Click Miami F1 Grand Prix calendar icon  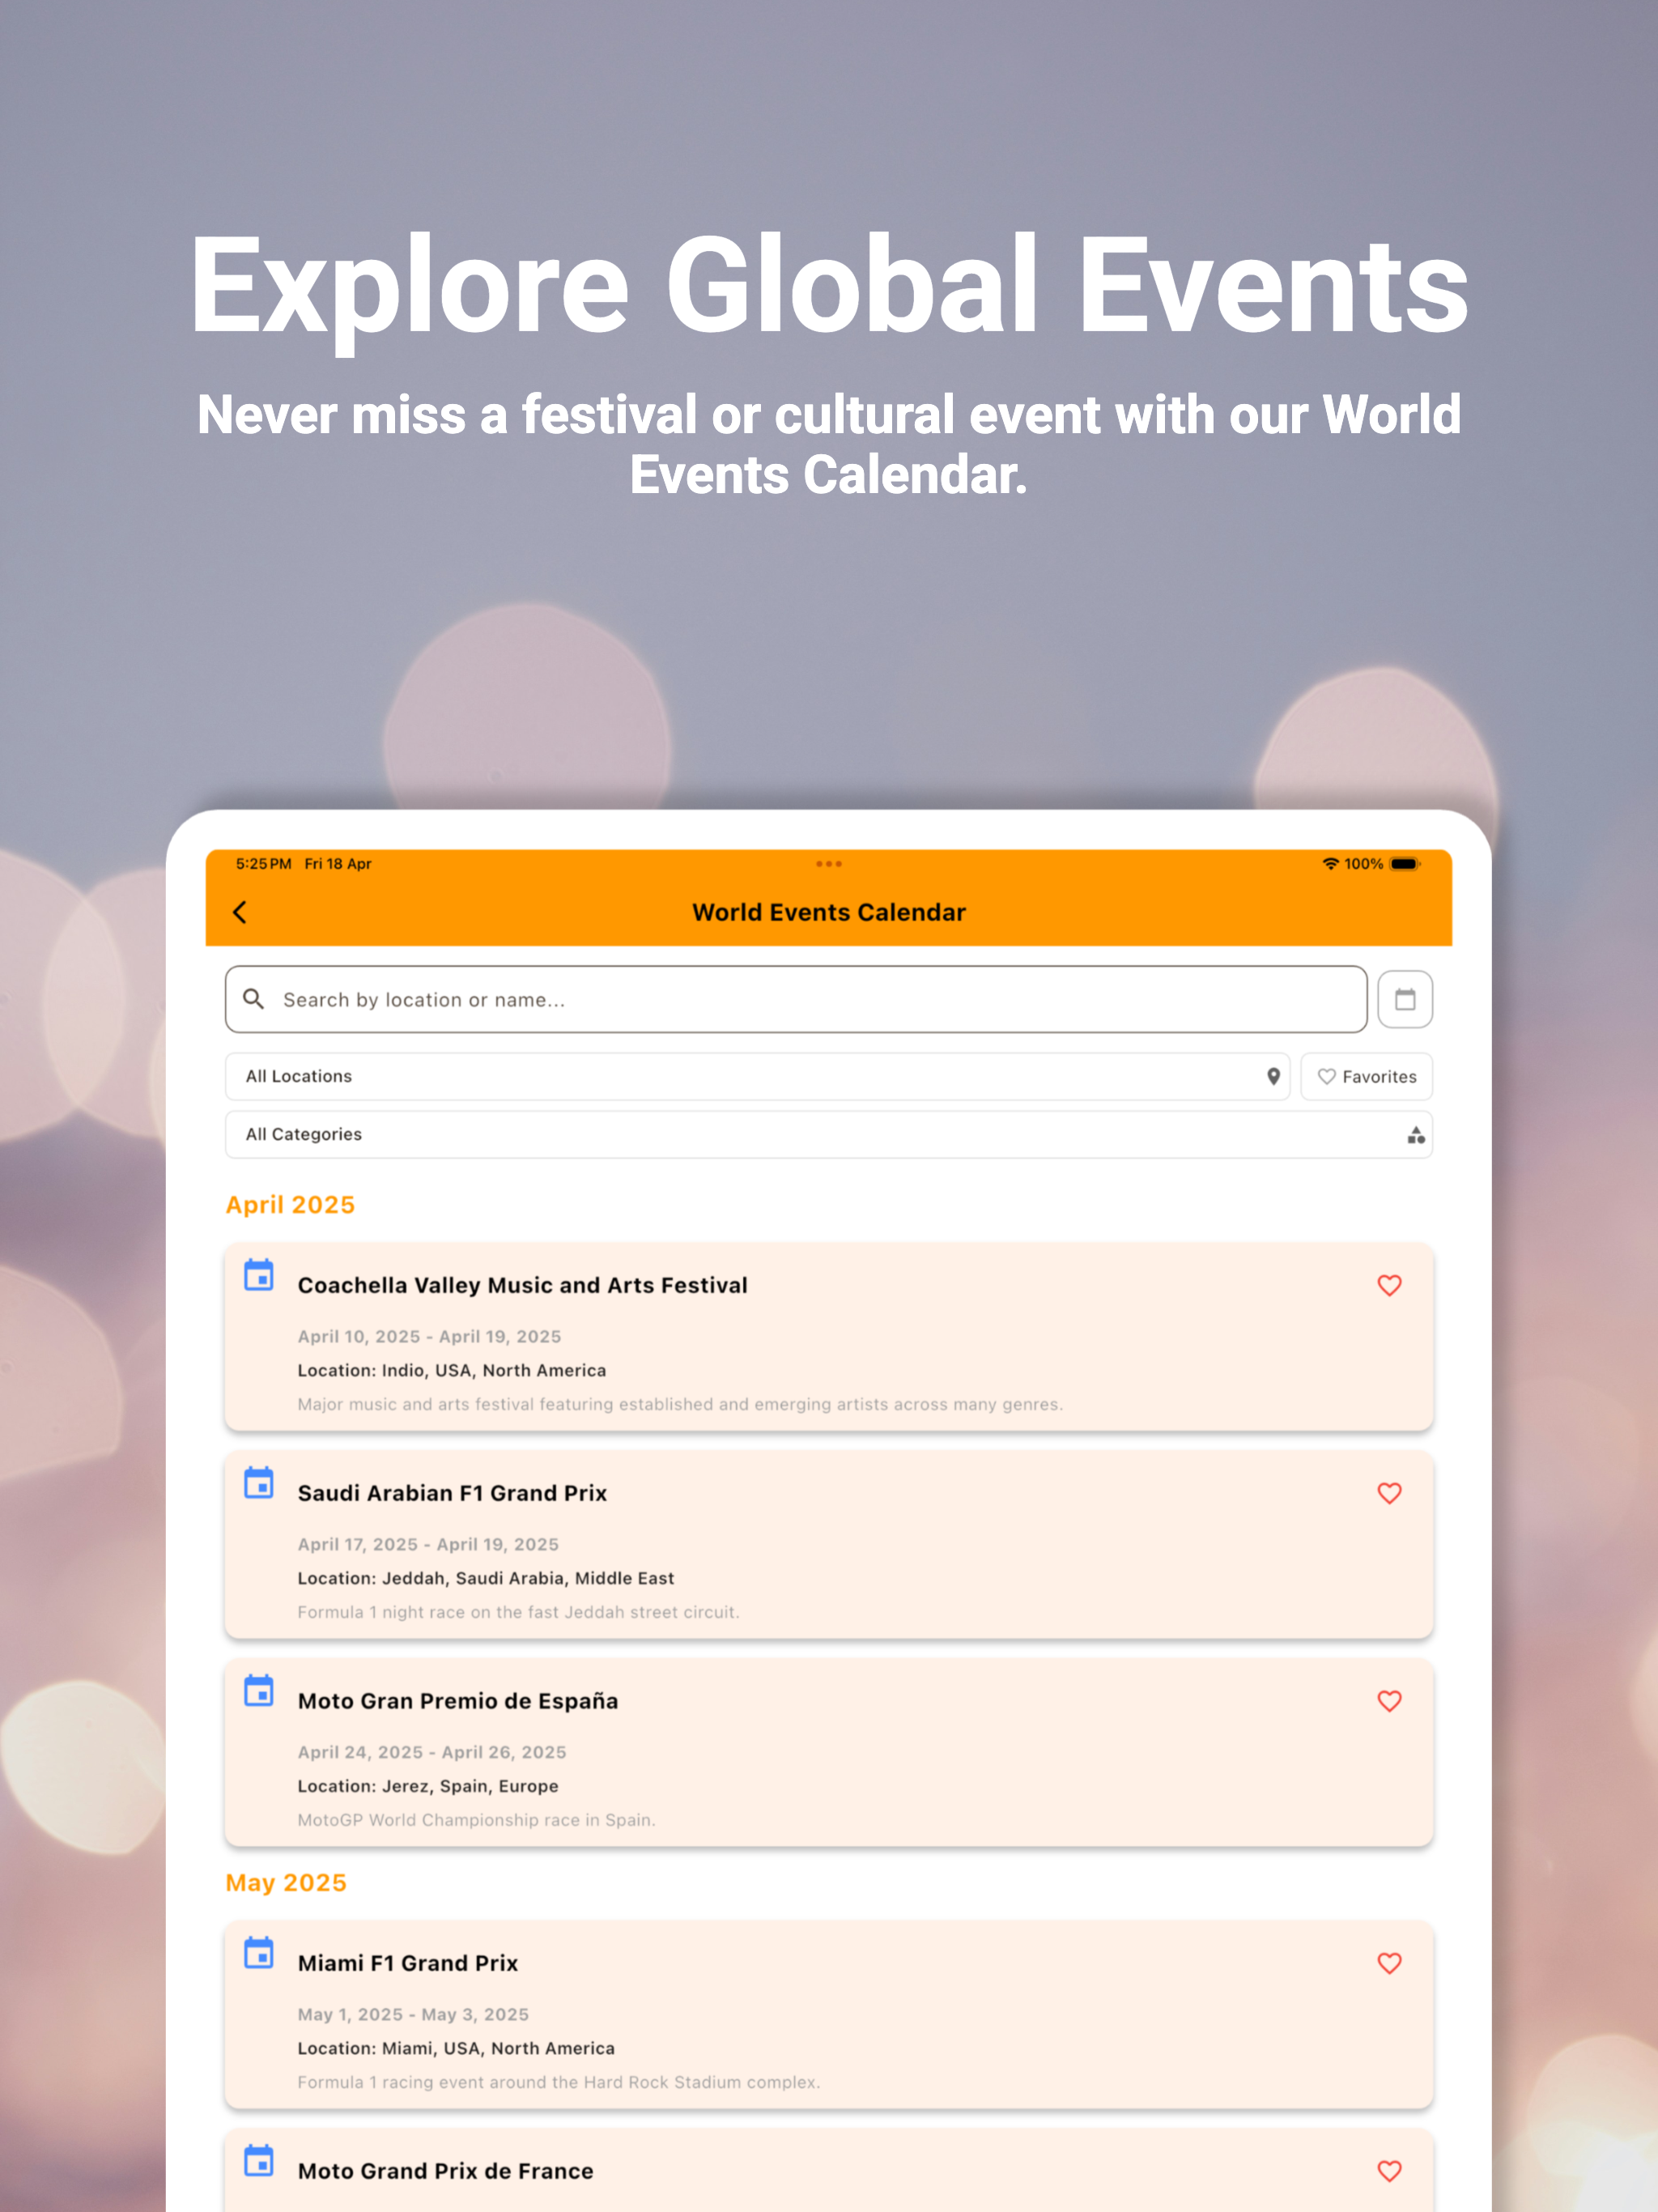coord(259,1953)
